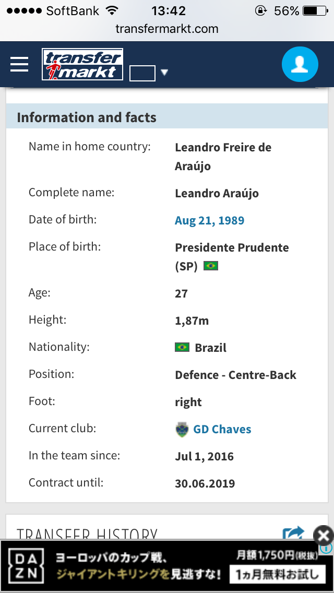Image resolution: width=334 pixels, height=593 pixels.
Task: Open the GD Chaves club link
Action: coord(222,430)
